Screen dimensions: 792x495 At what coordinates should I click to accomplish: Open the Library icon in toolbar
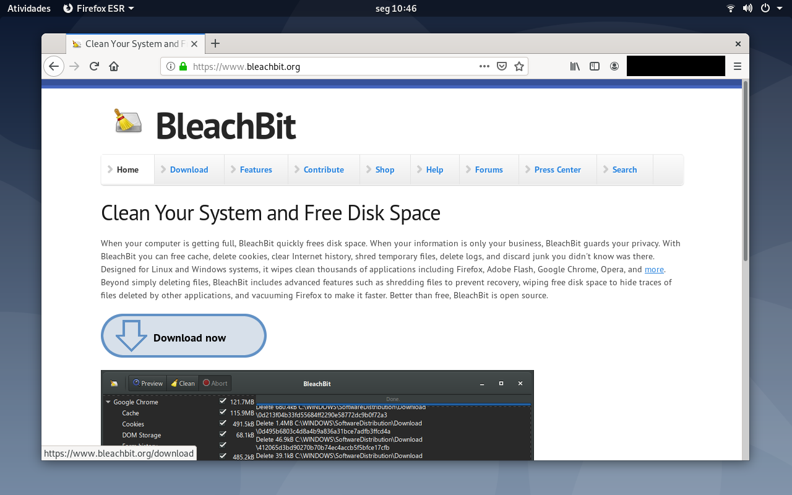(x=575, y=66)
